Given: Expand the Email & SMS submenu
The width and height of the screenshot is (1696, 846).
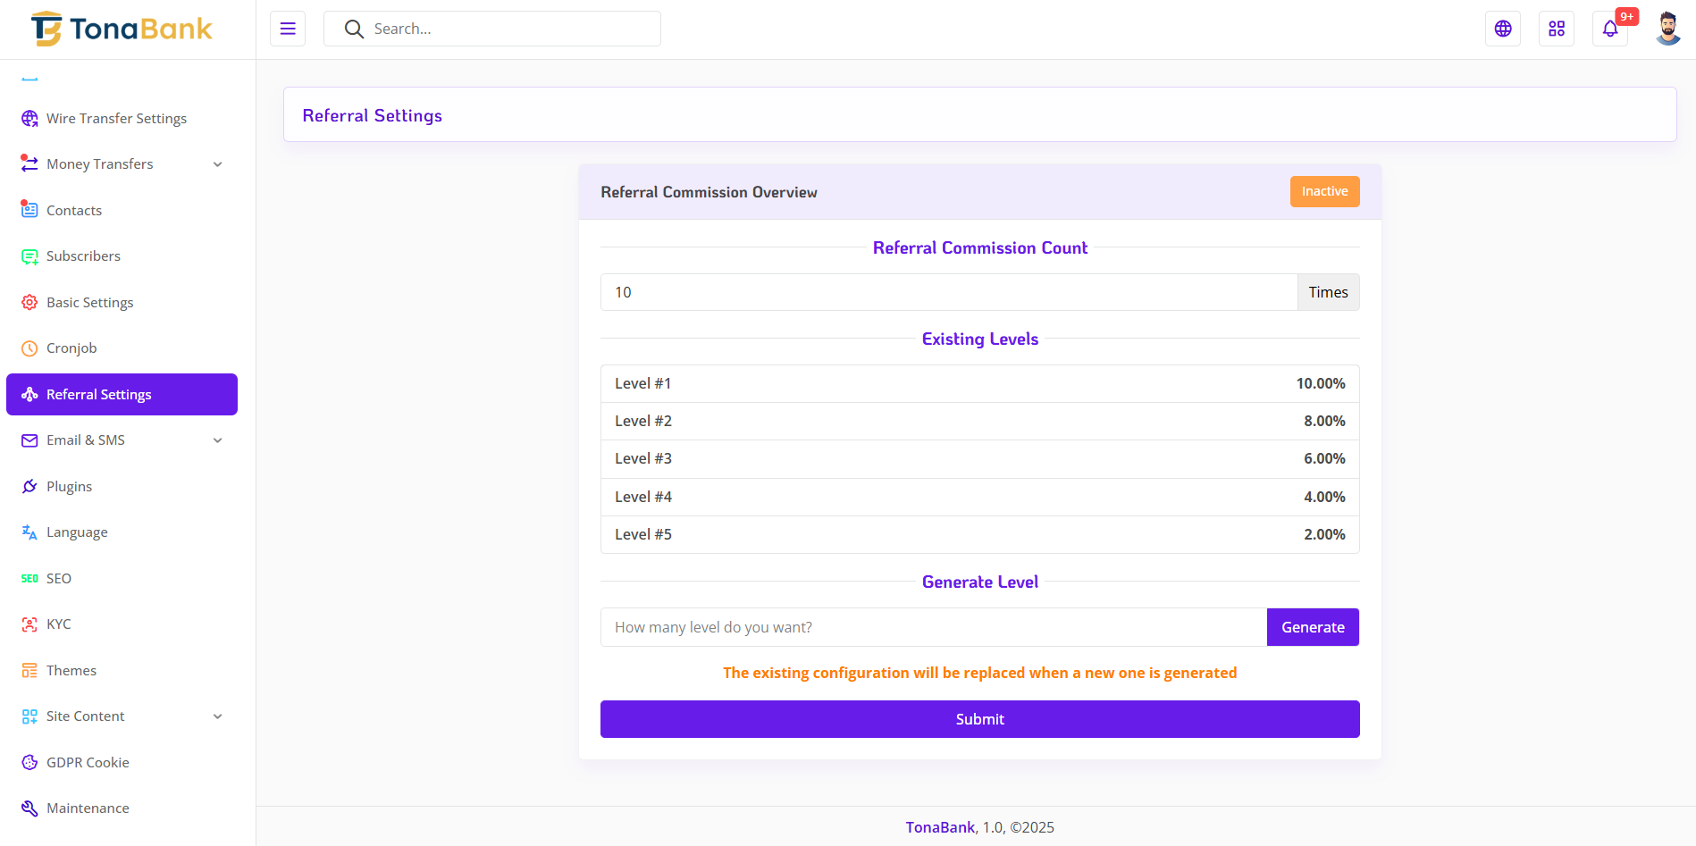Looking at the screenshot, I should pyautogui.click(x=217, y=440).
